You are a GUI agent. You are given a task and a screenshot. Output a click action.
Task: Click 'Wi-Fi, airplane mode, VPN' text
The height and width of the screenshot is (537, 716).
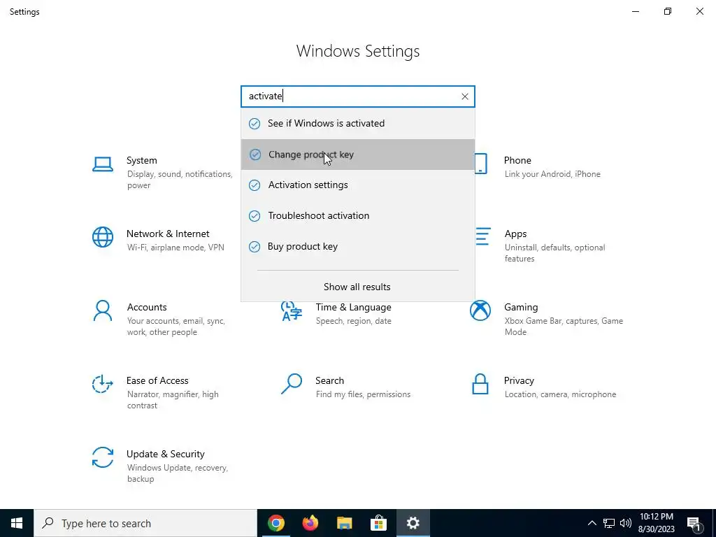click(x=176, y=248)
